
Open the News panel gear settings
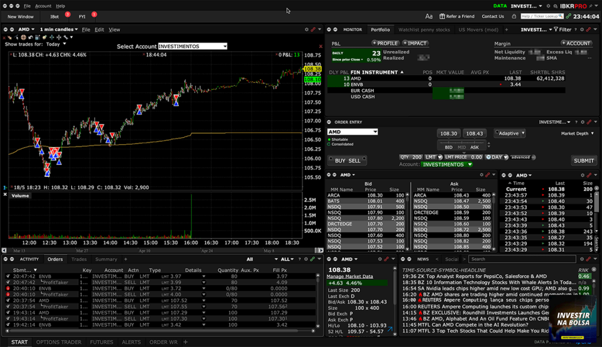[x=582, y=259]
